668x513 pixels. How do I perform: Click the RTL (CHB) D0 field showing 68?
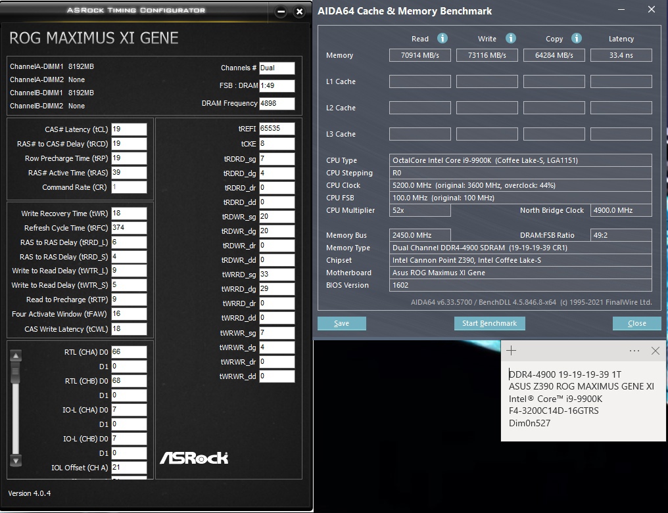pyautogui.click(x=129, y=381)
